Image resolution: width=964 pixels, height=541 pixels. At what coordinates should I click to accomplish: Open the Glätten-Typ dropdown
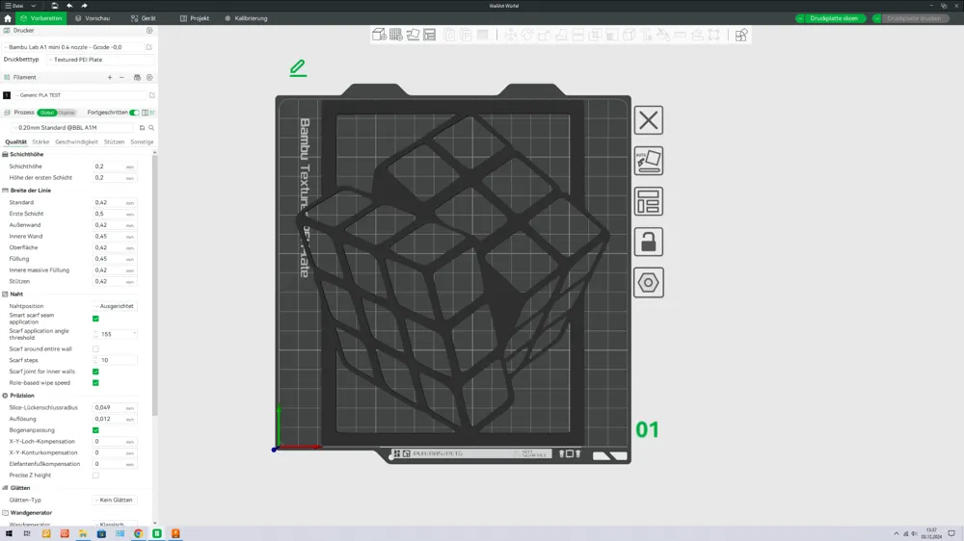[115, 500]
